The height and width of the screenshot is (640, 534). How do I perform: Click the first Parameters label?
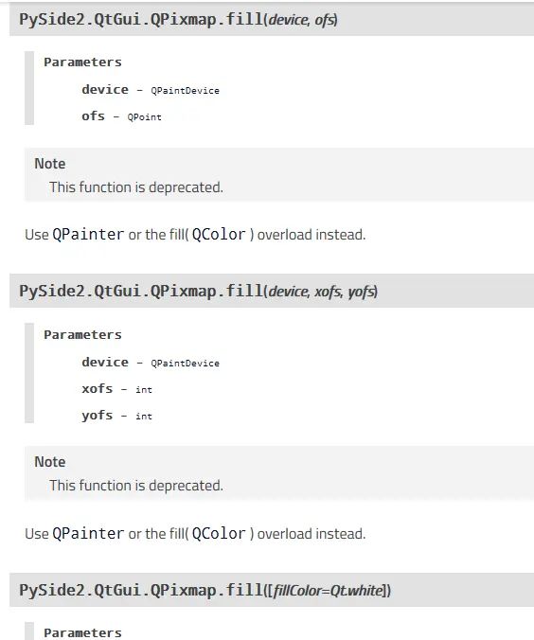(x=83, y=62)
